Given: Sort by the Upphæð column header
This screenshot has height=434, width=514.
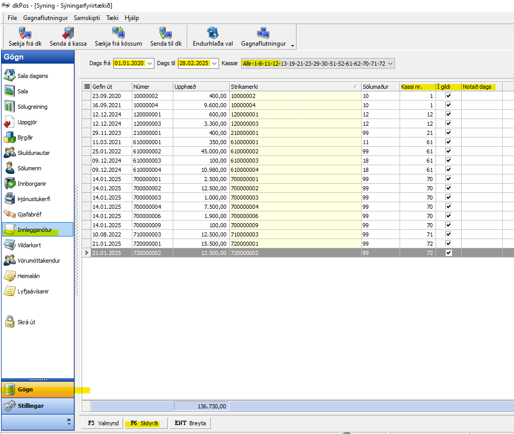Looking at the screenshot, I should [x=201, y=87].
